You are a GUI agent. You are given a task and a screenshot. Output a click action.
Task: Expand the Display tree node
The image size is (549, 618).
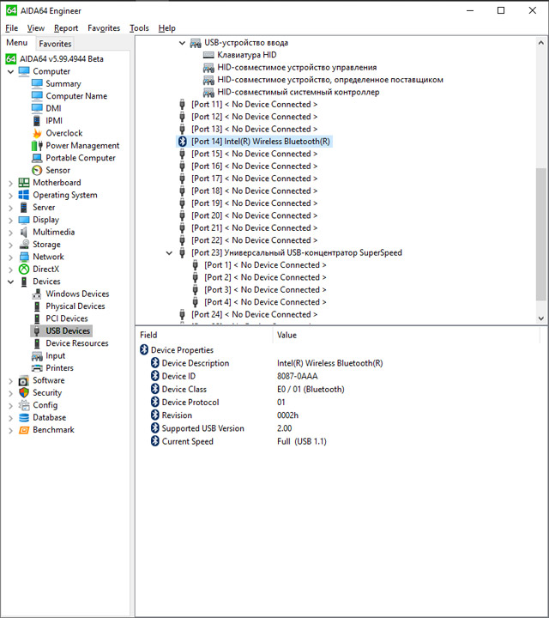[10, 220]
